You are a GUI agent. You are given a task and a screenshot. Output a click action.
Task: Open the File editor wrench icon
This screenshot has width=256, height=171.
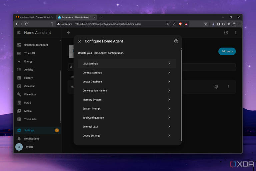coord(19,95)
